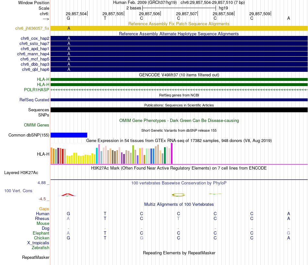The image size is (308, 265).
Task: Click the Alternate Haplotype Sequence Alignments title
Action: click(179, 34)
